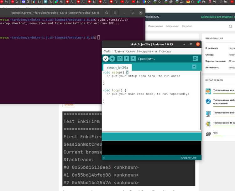Image resolution: width=235 pixels, height=191 pixels.
Task: Open the Маркетинг link on the web page
Action: click(172, 26)
